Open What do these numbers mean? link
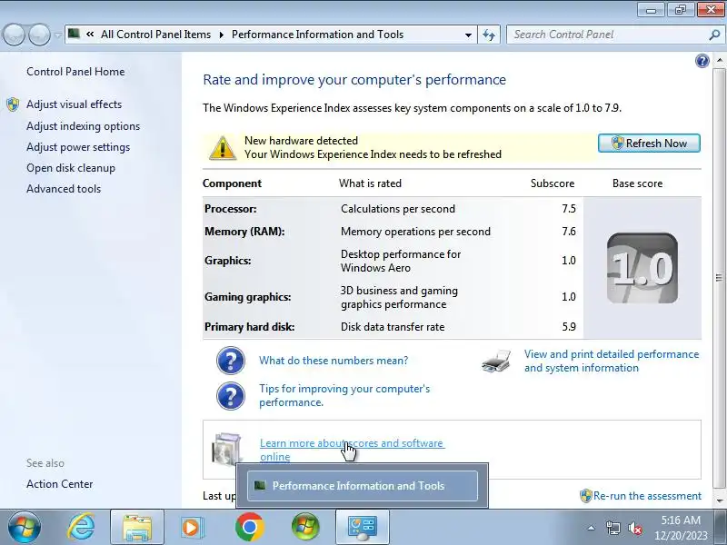 [334, 361]
